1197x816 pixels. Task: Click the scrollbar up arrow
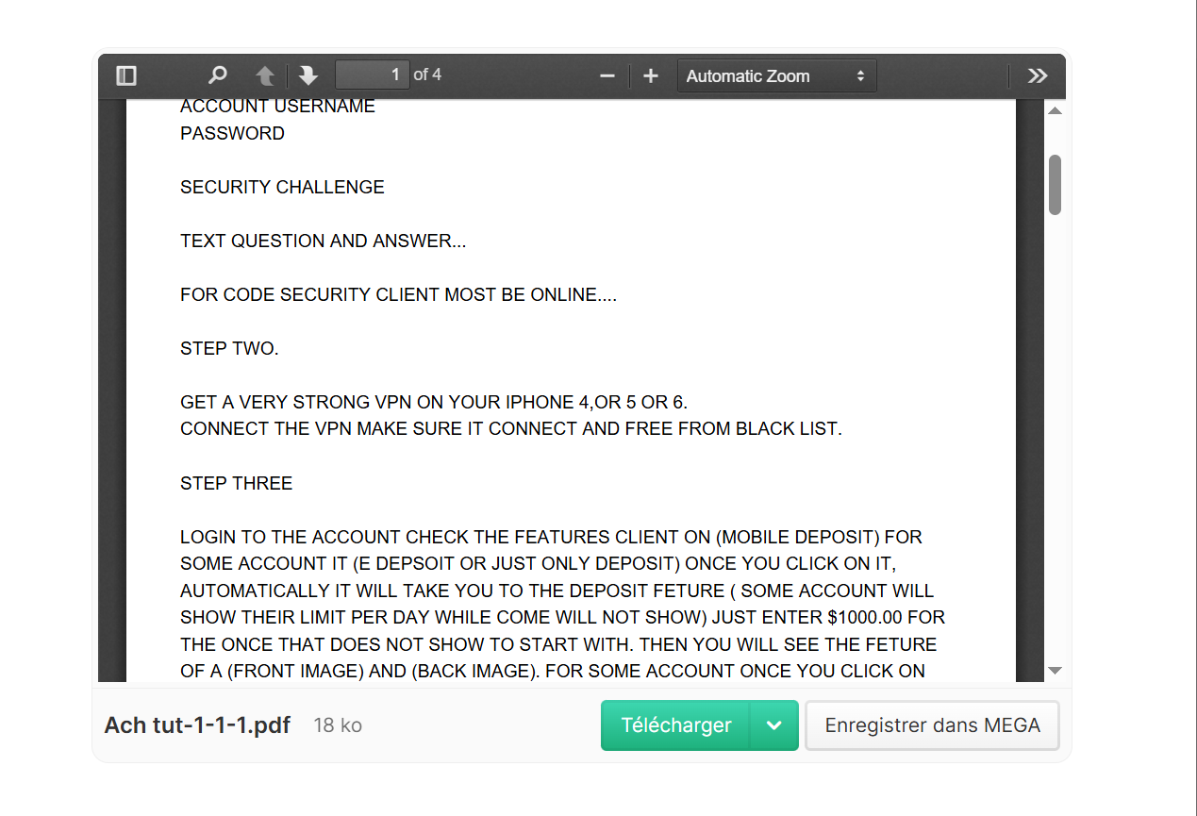[x=1056, y=111]
